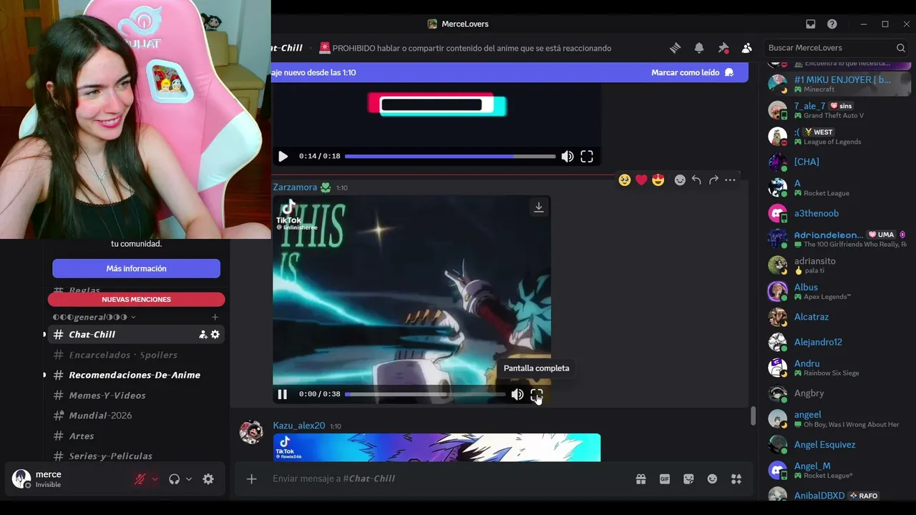
Task: Invite people to Chat-Chill icon
Action: point(203,334)
